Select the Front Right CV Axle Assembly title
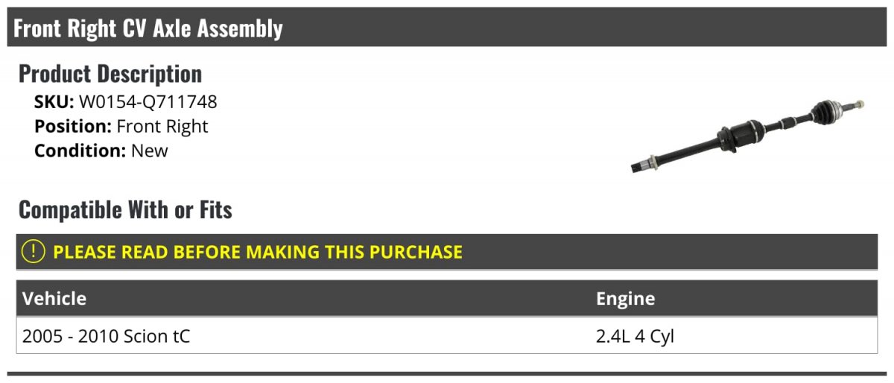 point(148,28)
